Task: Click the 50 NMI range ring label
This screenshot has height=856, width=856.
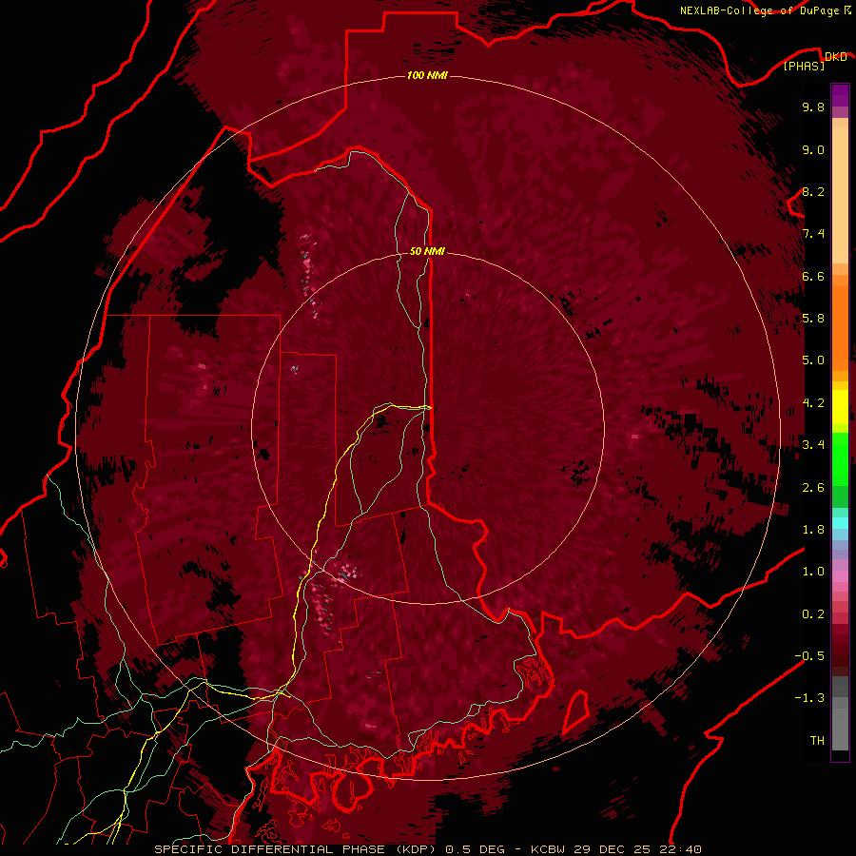Action: [x=427, y=251]
